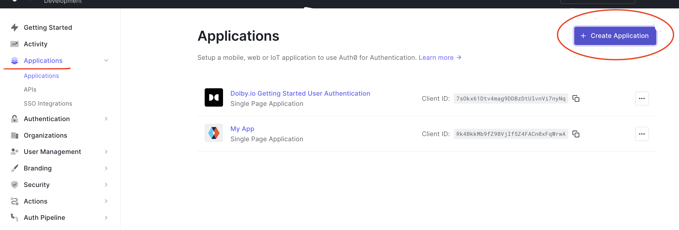The image size is (679, 230).
Task: Open the Organizations sidebar item
Action: coord(45,135)
